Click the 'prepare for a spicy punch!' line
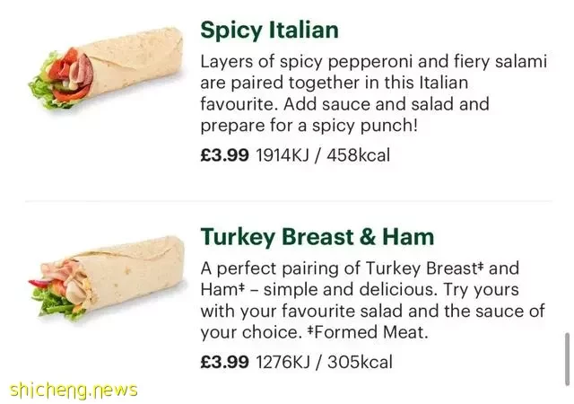This screenshot has height=404, width=574. pos(309,126)
